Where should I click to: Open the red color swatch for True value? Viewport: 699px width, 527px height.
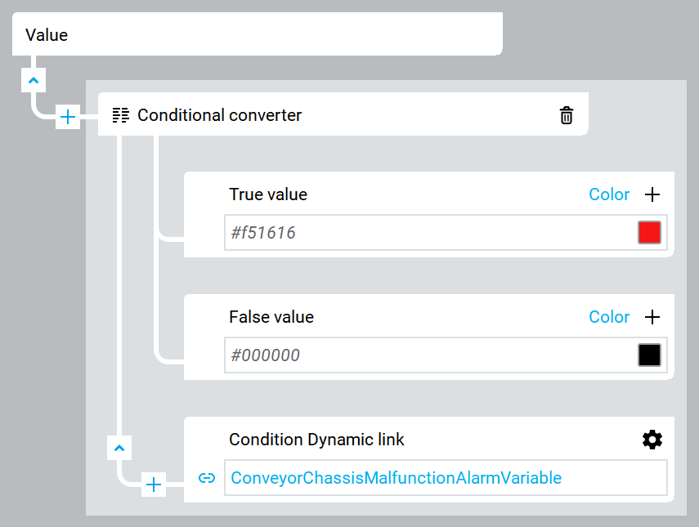[x=649, y=233]
